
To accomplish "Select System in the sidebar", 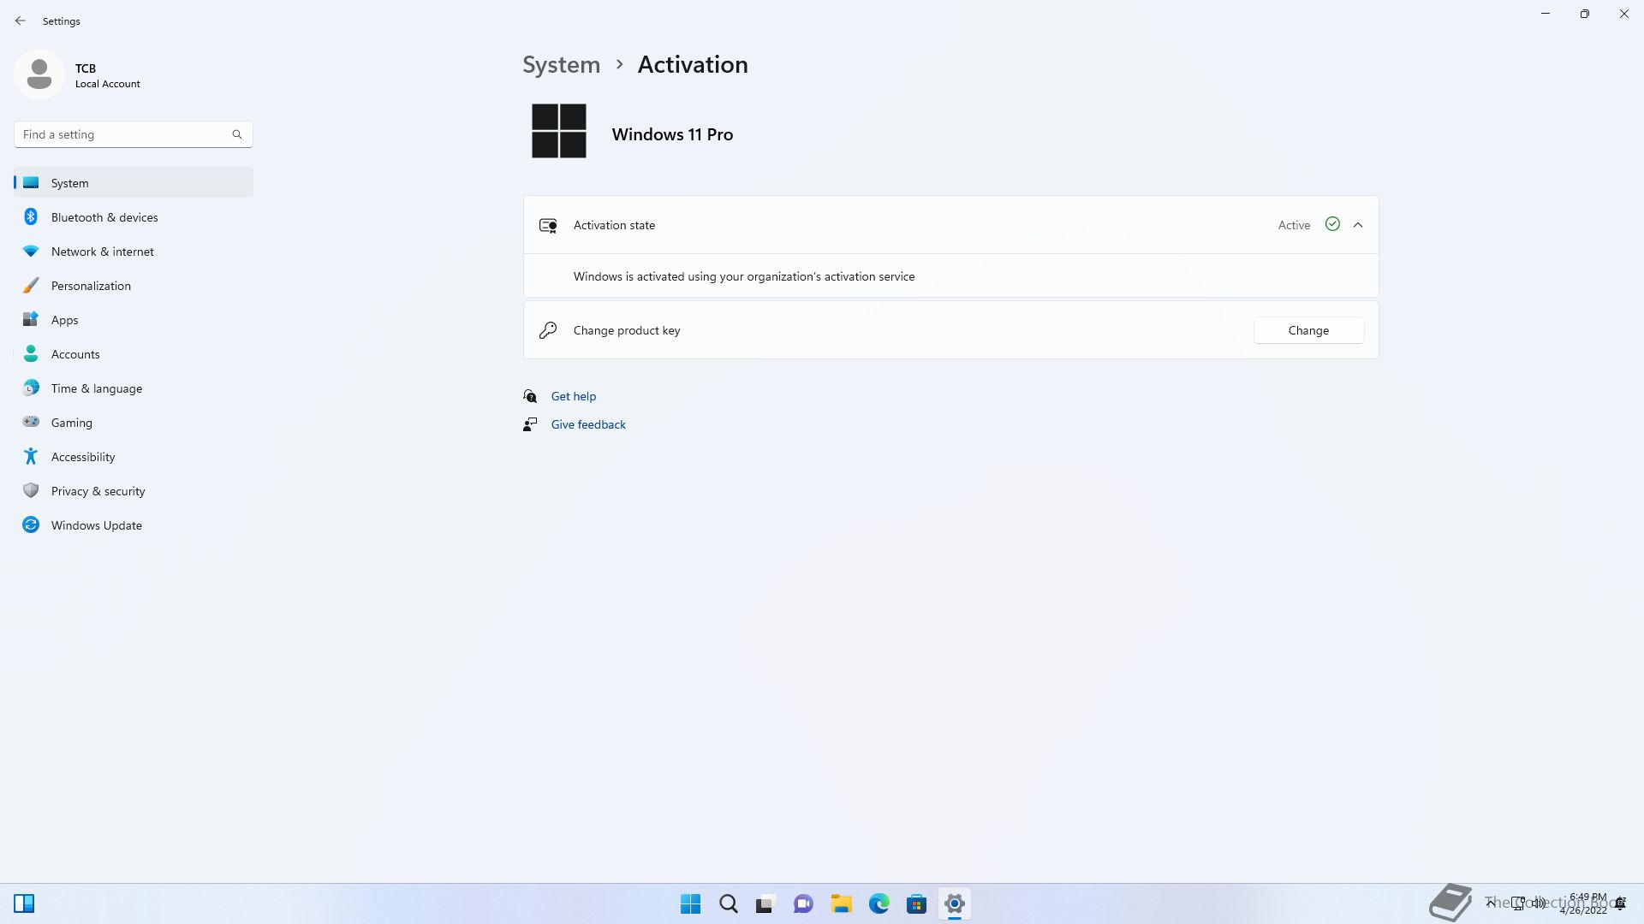I will coord(133,183).
